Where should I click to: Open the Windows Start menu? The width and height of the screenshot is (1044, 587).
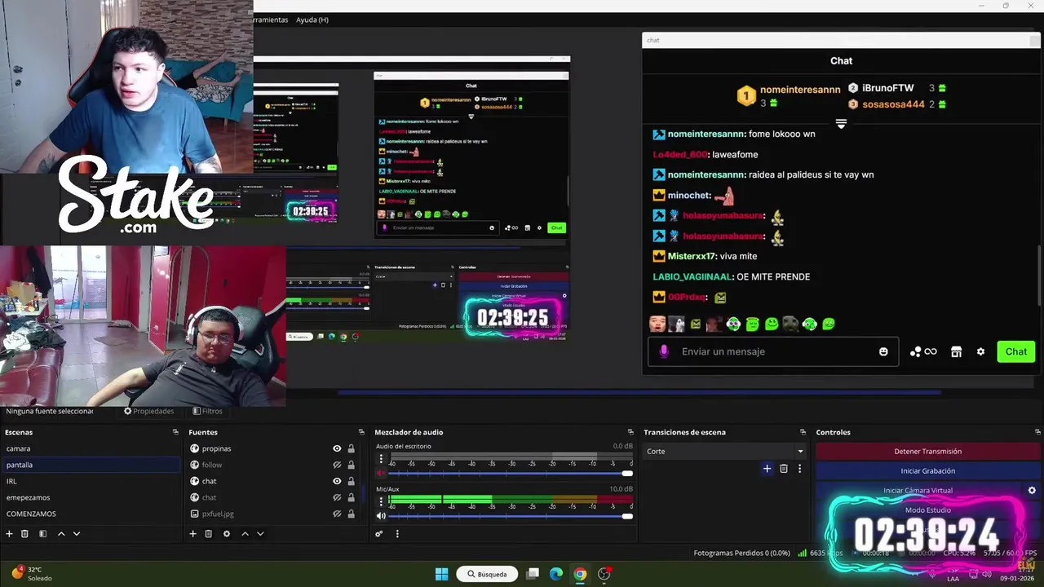tap(441, 574)
